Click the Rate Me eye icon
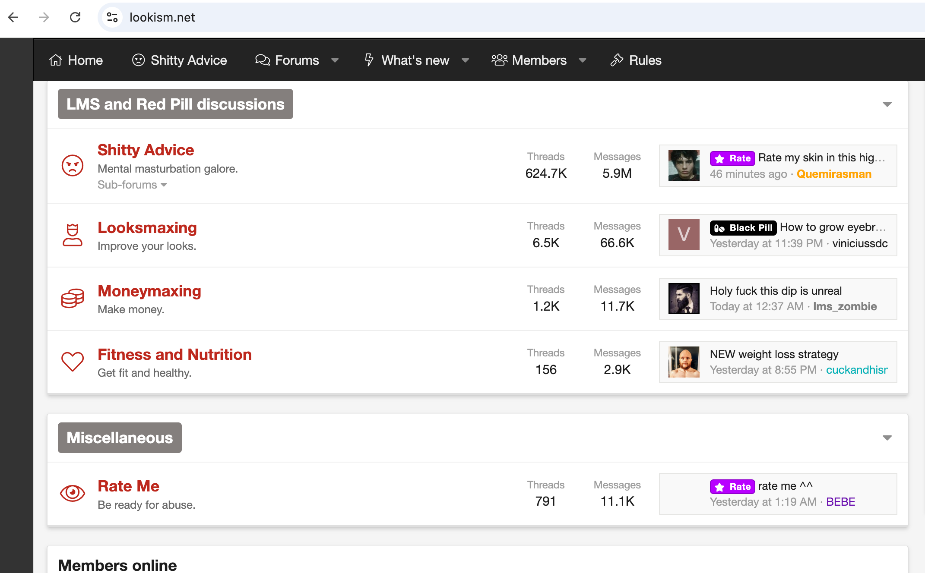 click(72, 493)
